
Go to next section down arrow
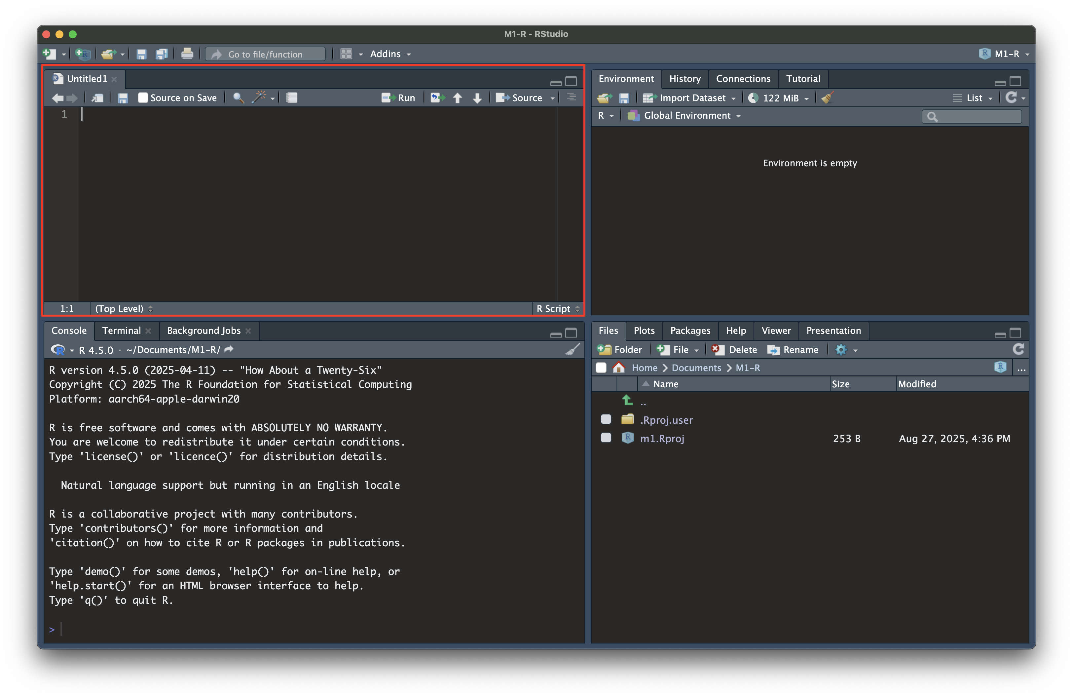click(x=477, y=98)
